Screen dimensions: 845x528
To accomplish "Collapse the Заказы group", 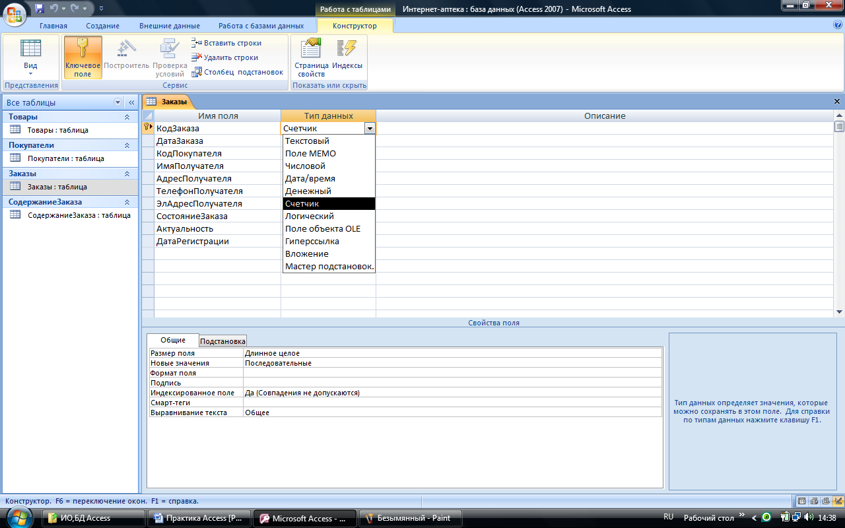I will click(x=127, y=174).
